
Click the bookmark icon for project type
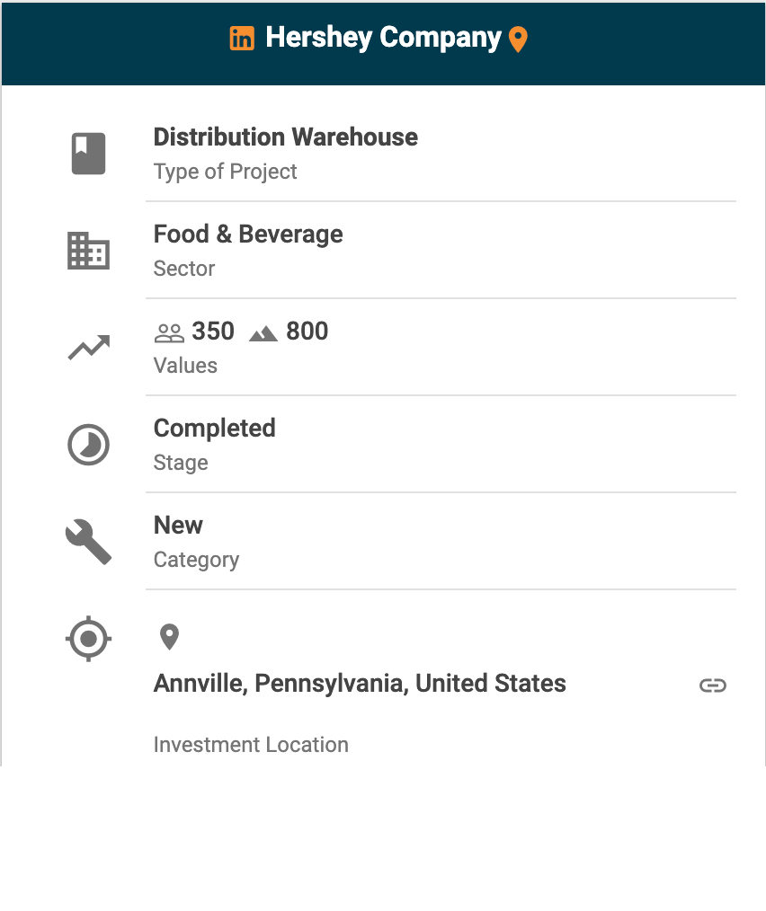coord(88,153)
